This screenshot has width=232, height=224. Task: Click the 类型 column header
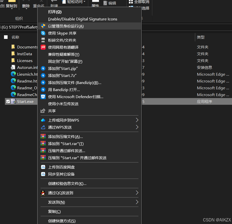click(x=201, y=37)
